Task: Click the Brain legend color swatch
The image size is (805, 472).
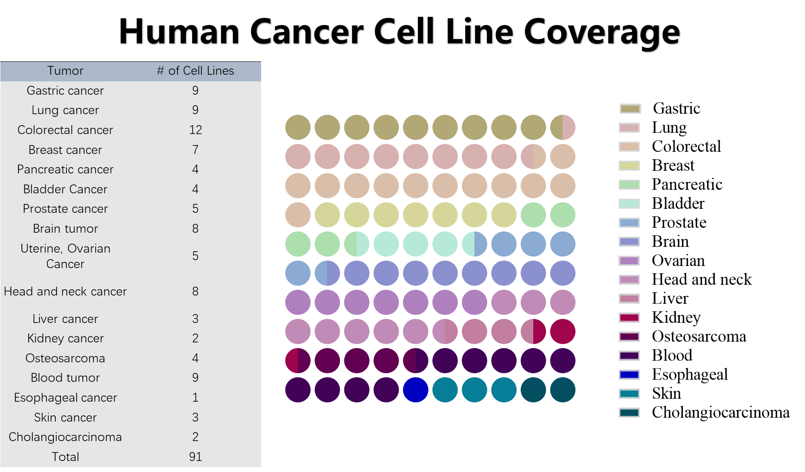Action: point(629,242)
